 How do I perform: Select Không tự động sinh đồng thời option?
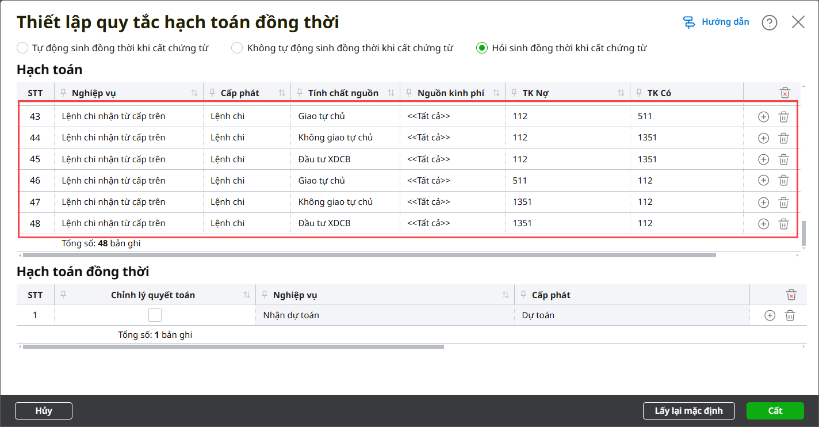237,48
